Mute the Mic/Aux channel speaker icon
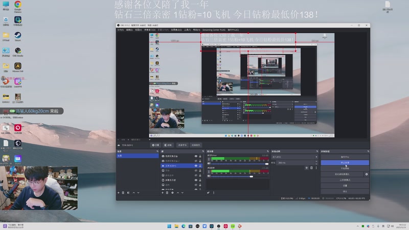The image size is (409, 230). tap(209, 164)
